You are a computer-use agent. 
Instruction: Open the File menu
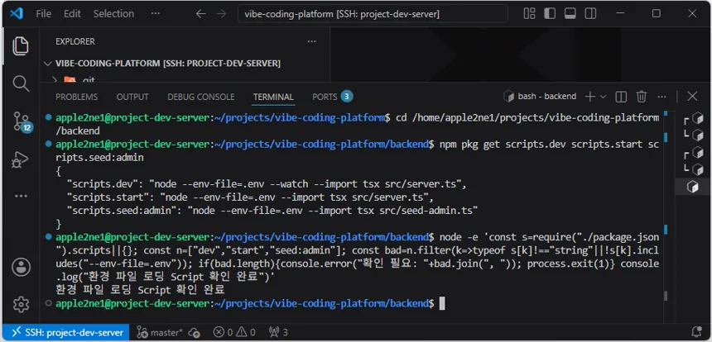[x=44, y=14]
